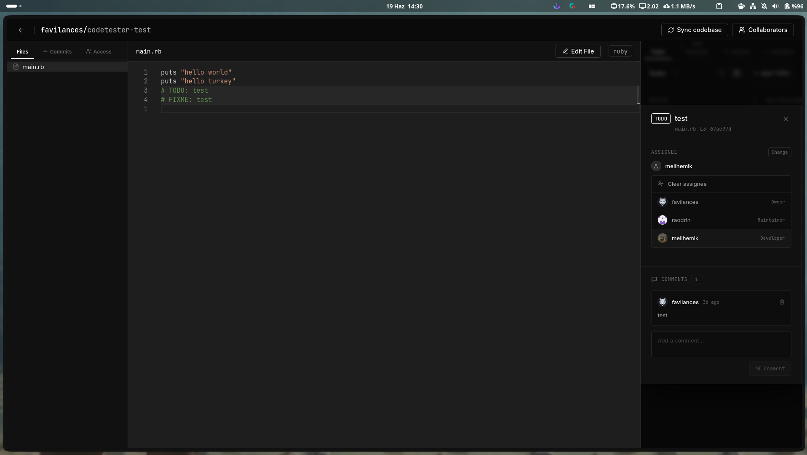Click favilances' wolf avatar in assignee list

pos(663,202)
